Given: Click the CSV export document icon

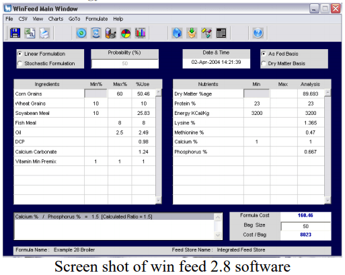Looking at the screenshot, I should [x=30, y=33].
